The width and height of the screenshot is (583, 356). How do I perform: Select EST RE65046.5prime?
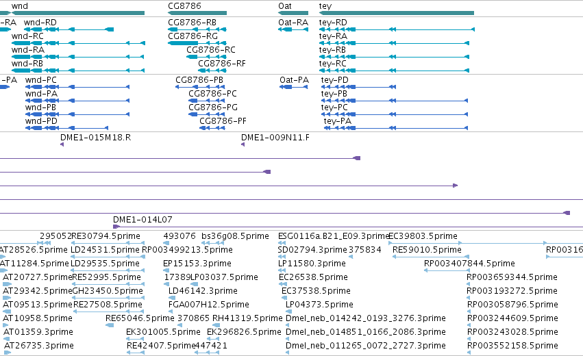tap(140, 318)
